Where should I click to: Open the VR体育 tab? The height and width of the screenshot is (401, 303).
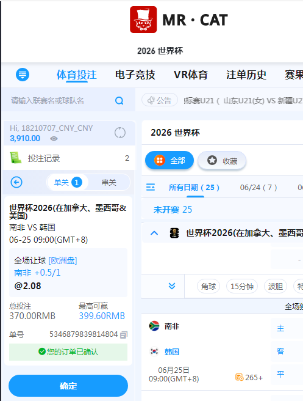(191, 75)
